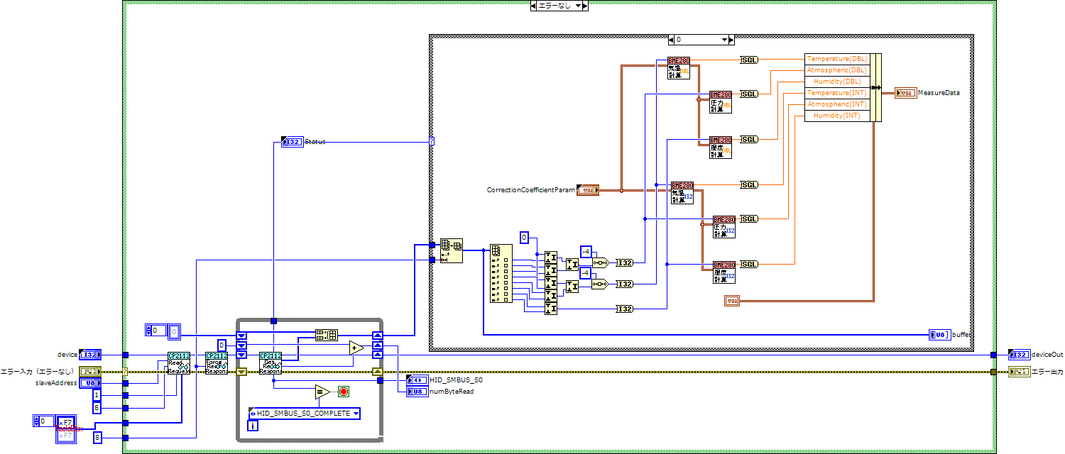The width and height of the screenshot is (1065, 454).
Task: Go to previous case of outer case structure
Action: (534, 6)
